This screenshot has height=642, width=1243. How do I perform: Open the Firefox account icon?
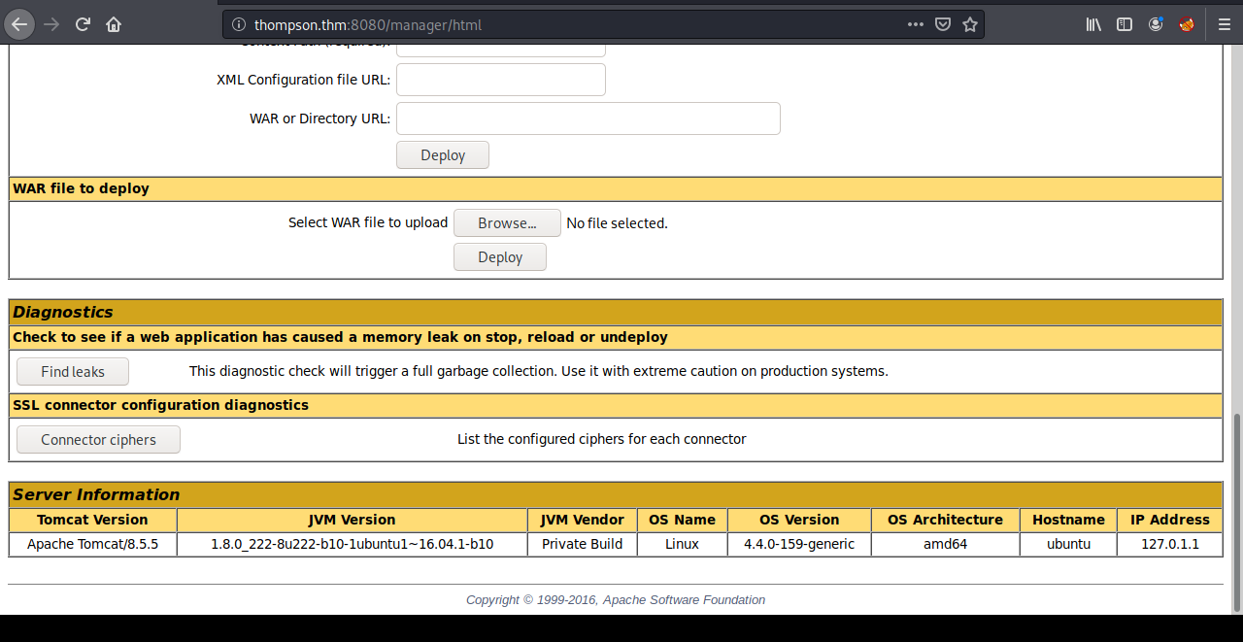(x=1156, y=24)
